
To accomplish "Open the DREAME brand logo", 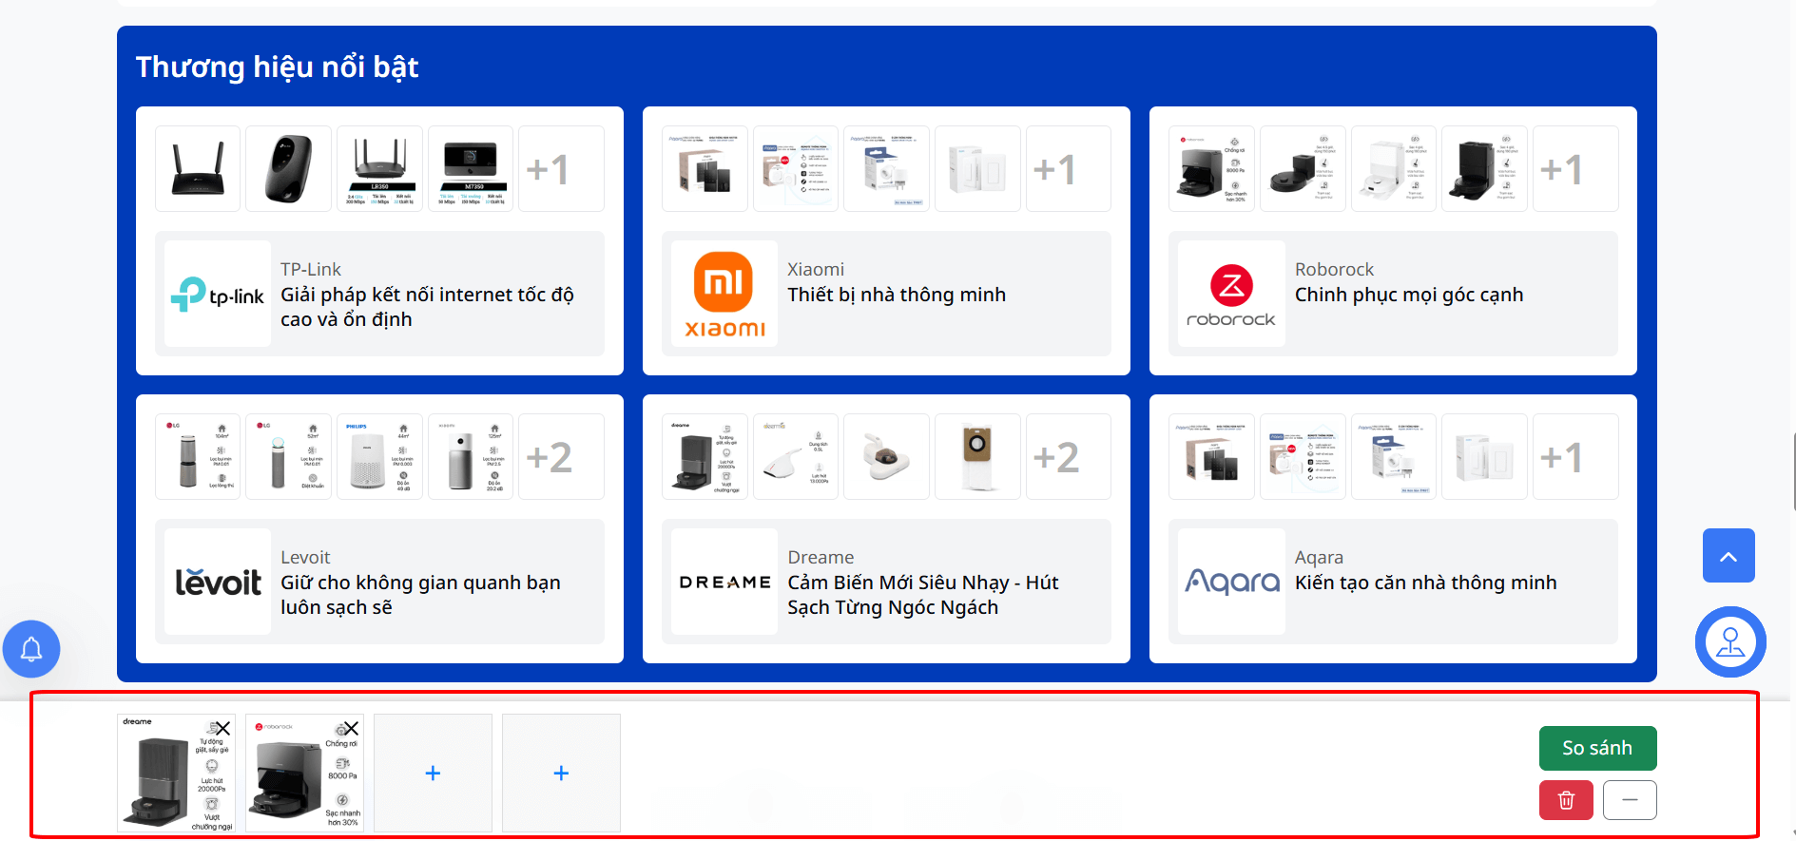I will [x=724, y=582].
